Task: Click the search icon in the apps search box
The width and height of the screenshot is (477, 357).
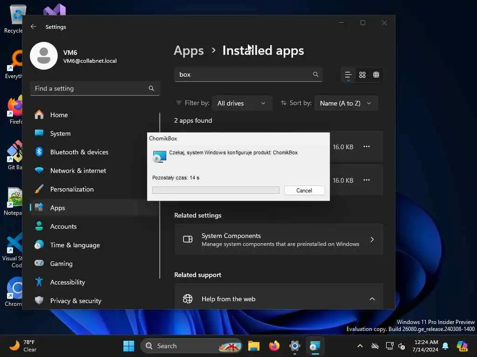Action: pyautogui.click(x=315, y=74)
